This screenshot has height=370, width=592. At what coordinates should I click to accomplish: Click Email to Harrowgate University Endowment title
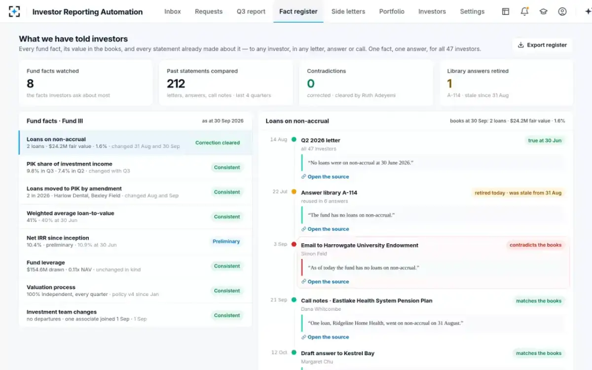coord(360,245)
